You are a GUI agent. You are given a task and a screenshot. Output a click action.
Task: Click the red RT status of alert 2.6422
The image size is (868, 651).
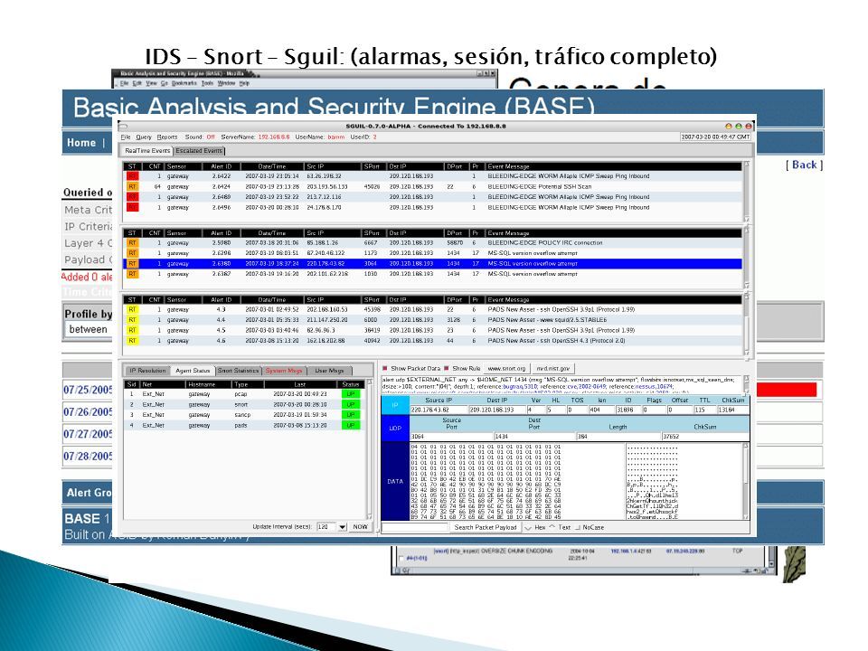[x=132, y=176]
